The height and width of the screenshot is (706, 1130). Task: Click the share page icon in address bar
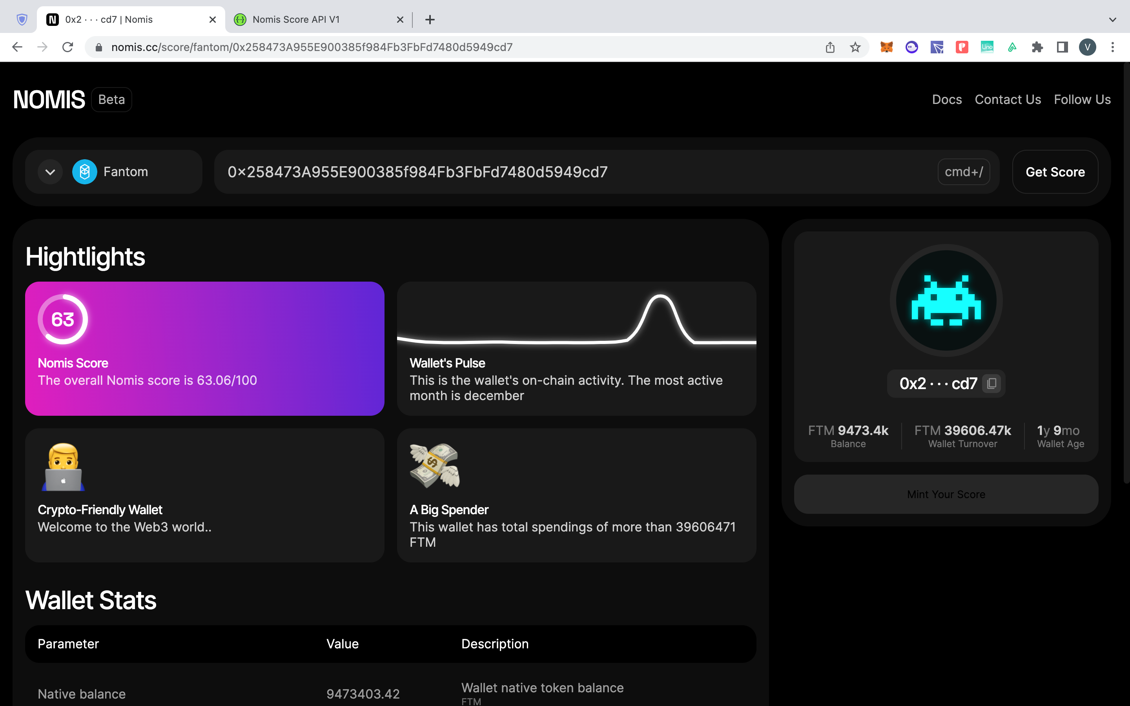(830, 47)
